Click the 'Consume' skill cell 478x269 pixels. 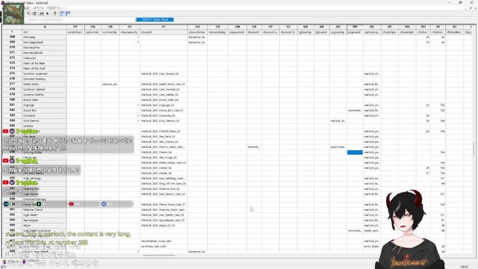(x=44, y=115)
